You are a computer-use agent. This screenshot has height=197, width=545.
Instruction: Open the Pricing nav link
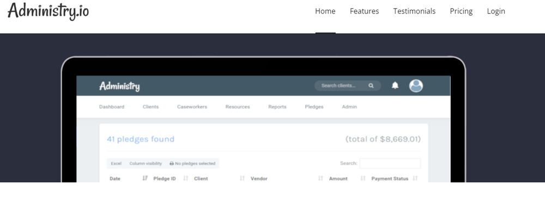[461, 11]
